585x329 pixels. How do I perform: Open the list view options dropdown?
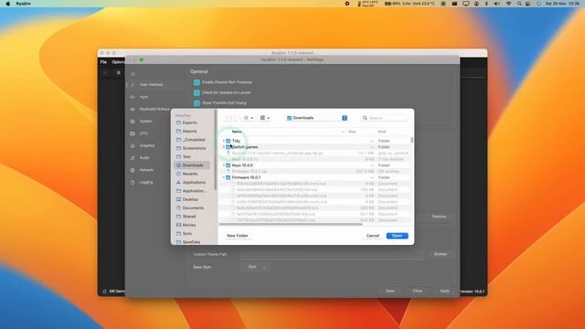pos(248,118)
